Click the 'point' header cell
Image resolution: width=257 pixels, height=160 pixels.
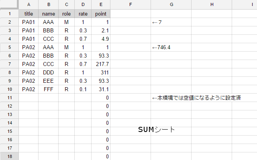coord(101,14)
